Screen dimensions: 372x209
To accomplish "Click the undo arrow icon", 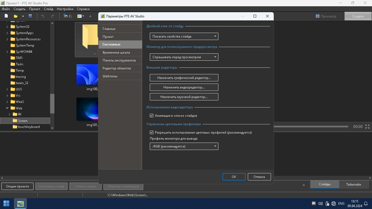I will 42,16.
